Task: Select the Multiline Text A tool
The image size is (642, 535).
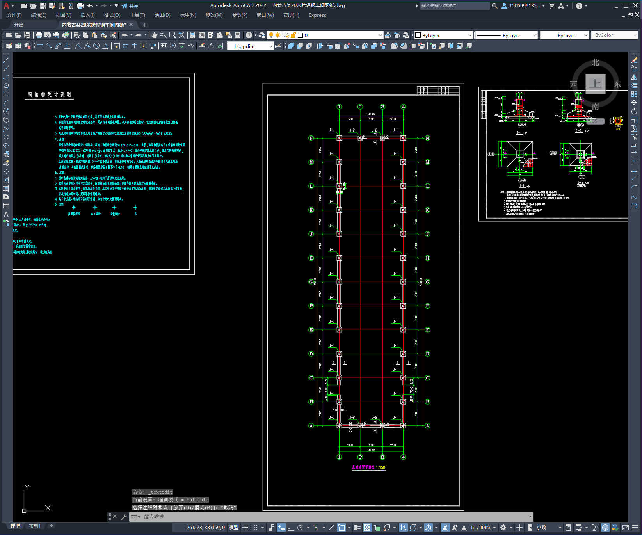Action: click(x=6, y=214)
